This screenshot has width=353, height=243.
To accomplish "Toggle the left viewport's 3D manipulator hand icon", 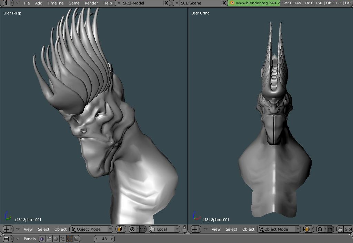I will point(152,229).
